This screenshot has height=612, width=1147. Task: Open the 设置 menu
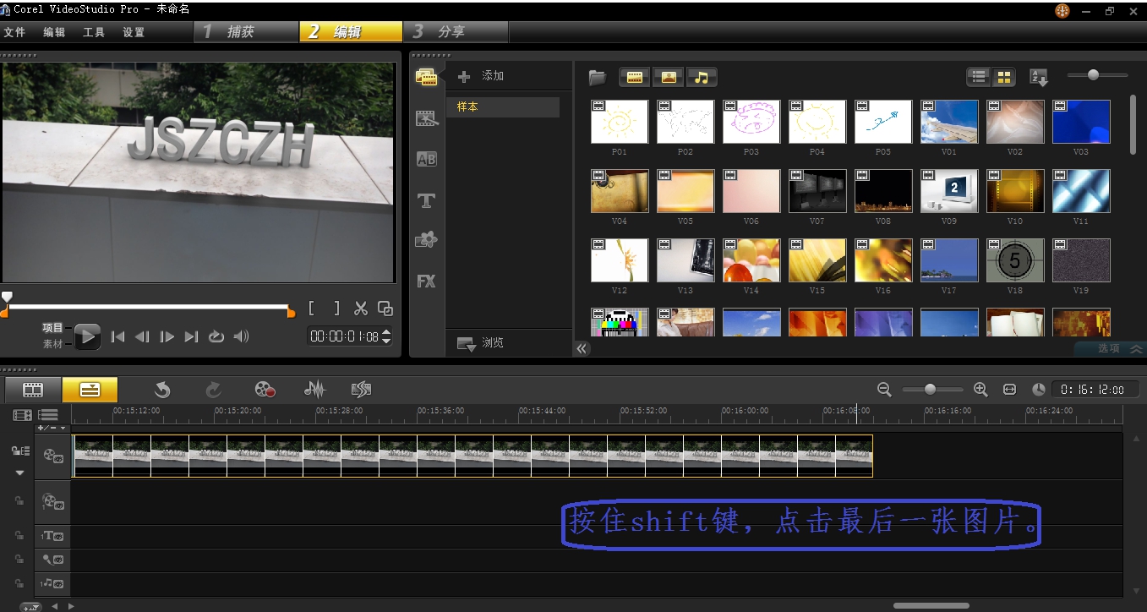tap(134, 32)
